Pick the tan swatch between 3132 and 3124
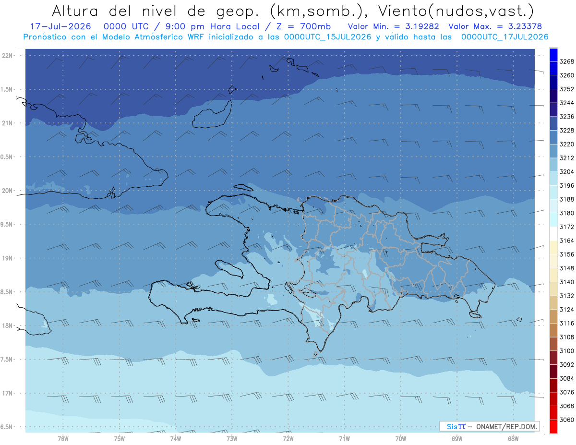Screen dimensions: 576x445 553,302
